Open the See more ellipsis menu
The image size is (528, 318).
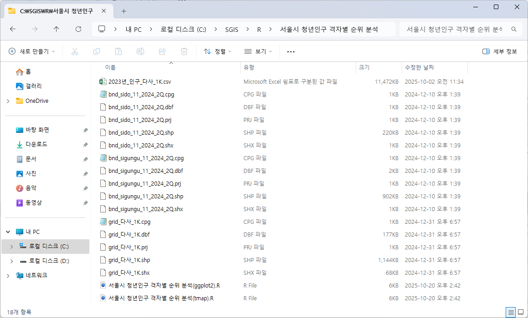pos(291,51)
